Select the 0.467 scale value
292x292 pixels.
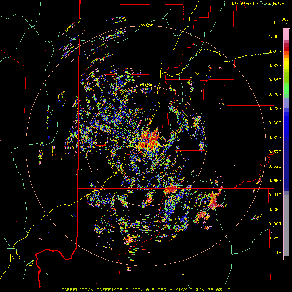275,181
